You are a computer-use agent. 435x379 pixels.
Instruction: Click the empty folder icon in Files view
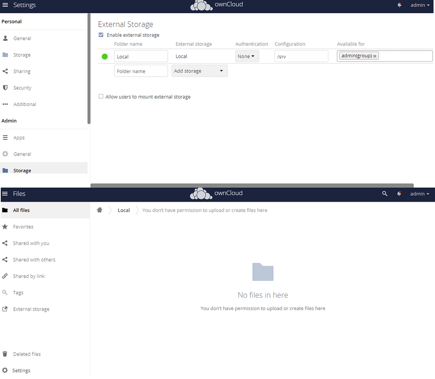tap(263, 272)
